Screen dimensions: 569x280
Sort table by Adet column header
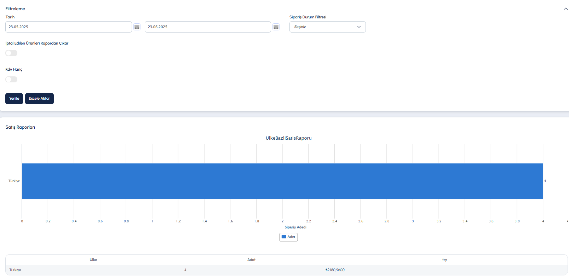(x=251, y=259)
